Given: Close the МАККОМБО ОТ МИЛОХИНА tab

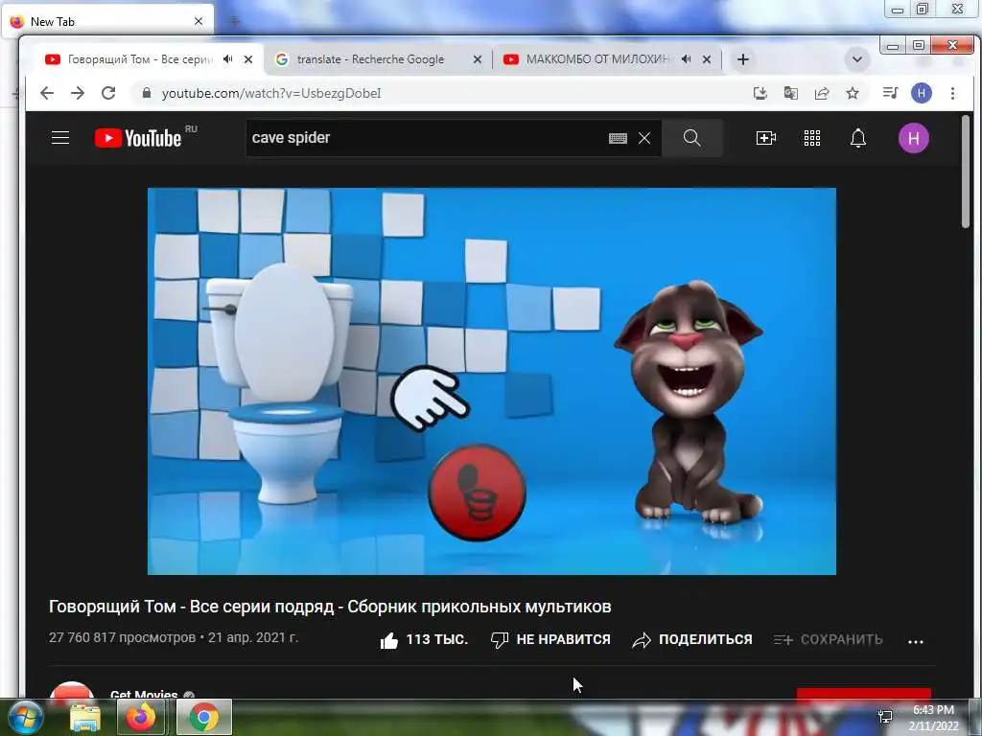Looking at the screenshot, I should tap(707, 59).
